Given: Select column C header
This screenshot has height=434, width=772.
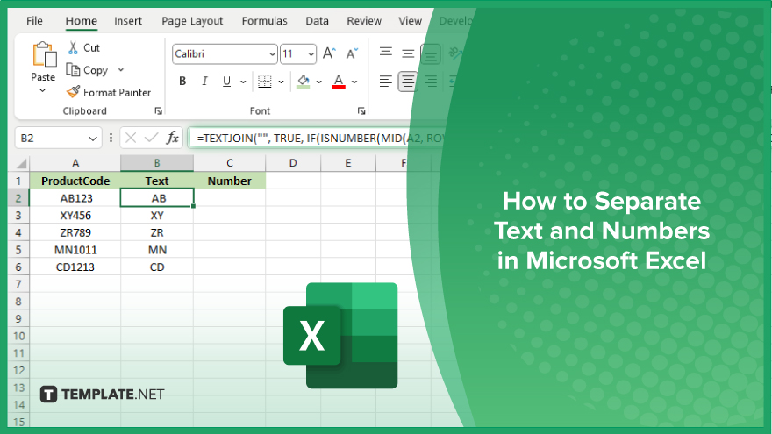Looking at the screenshot, I should 230,163.
